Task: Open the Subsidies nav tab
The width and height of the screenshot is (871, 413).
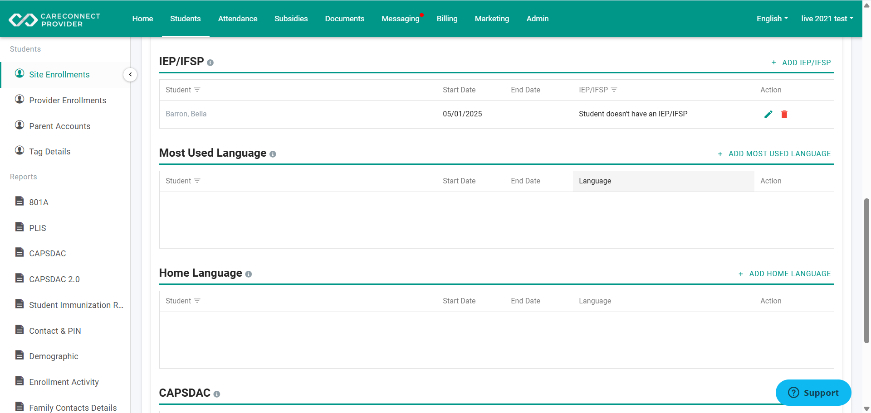Action: 291,19
